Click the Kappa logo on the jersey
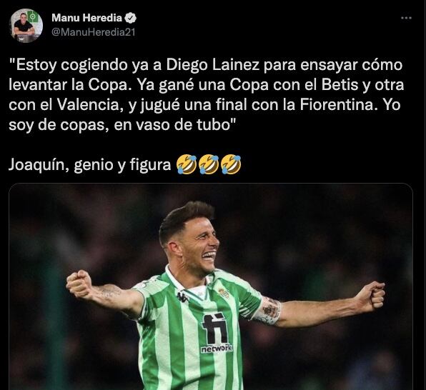Viewport: 426px width, 390px height. click(x=182, y=297)
